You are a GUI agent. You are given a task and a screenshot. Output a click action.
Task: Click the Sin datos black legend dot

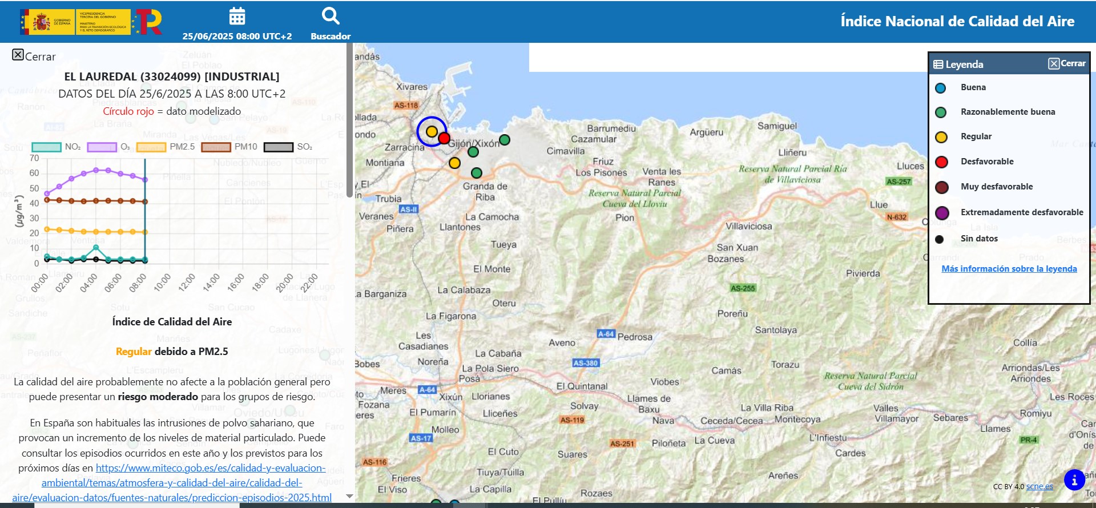coord(939,239)
